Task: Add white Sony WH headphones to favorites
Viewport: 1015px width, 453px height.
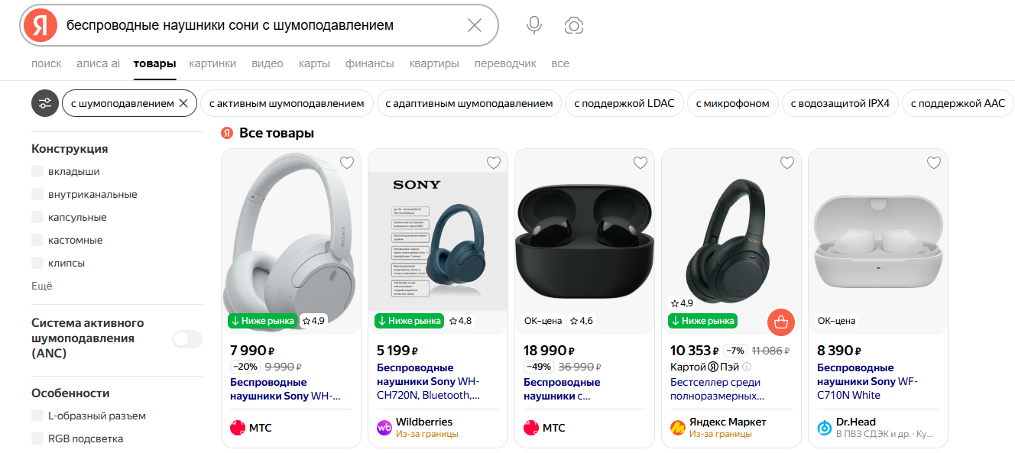Action: coord(347,163)
